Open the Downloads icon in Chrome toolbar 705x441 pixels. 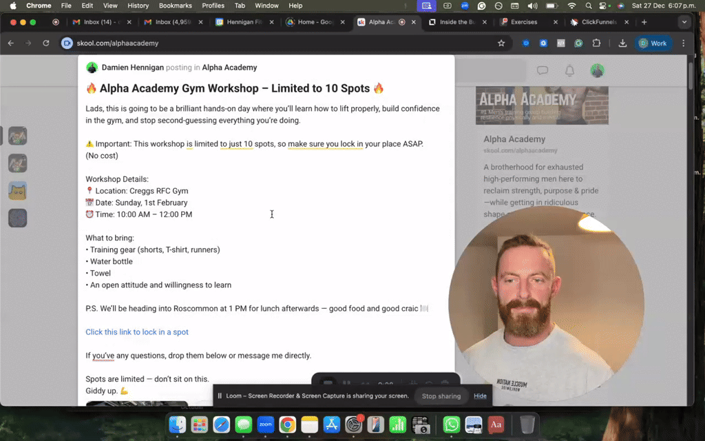pyautogui.click(x=622, y=43)
